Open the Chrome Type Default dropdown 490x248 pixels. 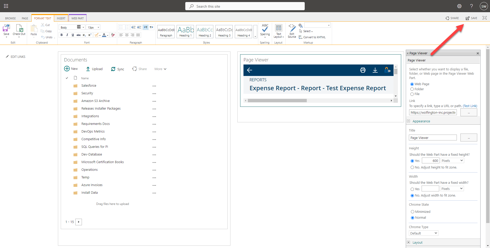coord(423,233)
